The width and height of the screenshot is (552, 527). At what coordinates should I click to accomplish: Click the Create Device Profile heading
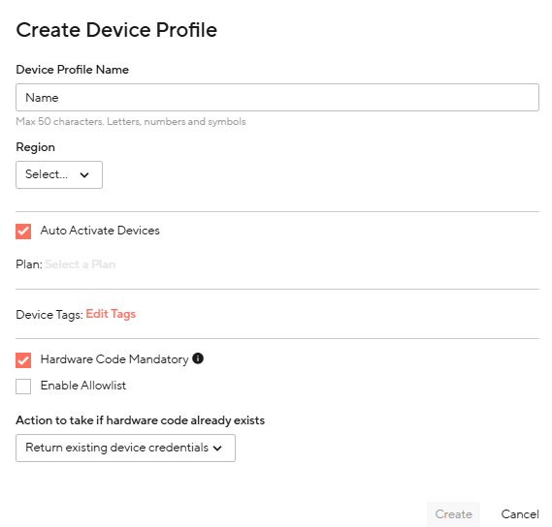coord(116,30)
